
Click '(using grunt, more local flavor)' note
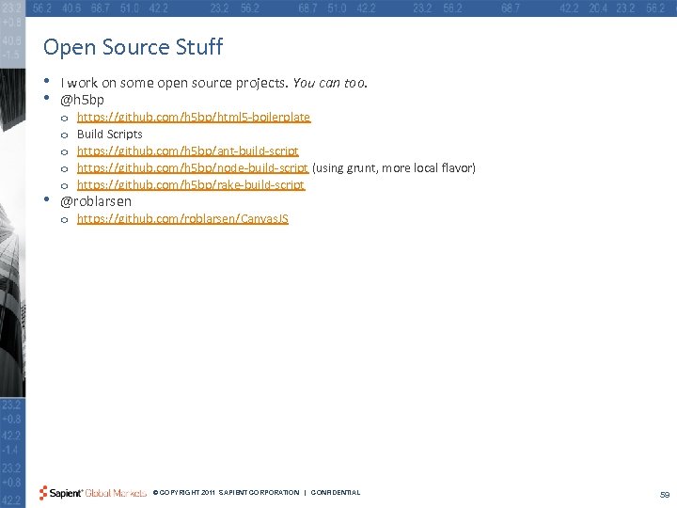tap(394, 167)
